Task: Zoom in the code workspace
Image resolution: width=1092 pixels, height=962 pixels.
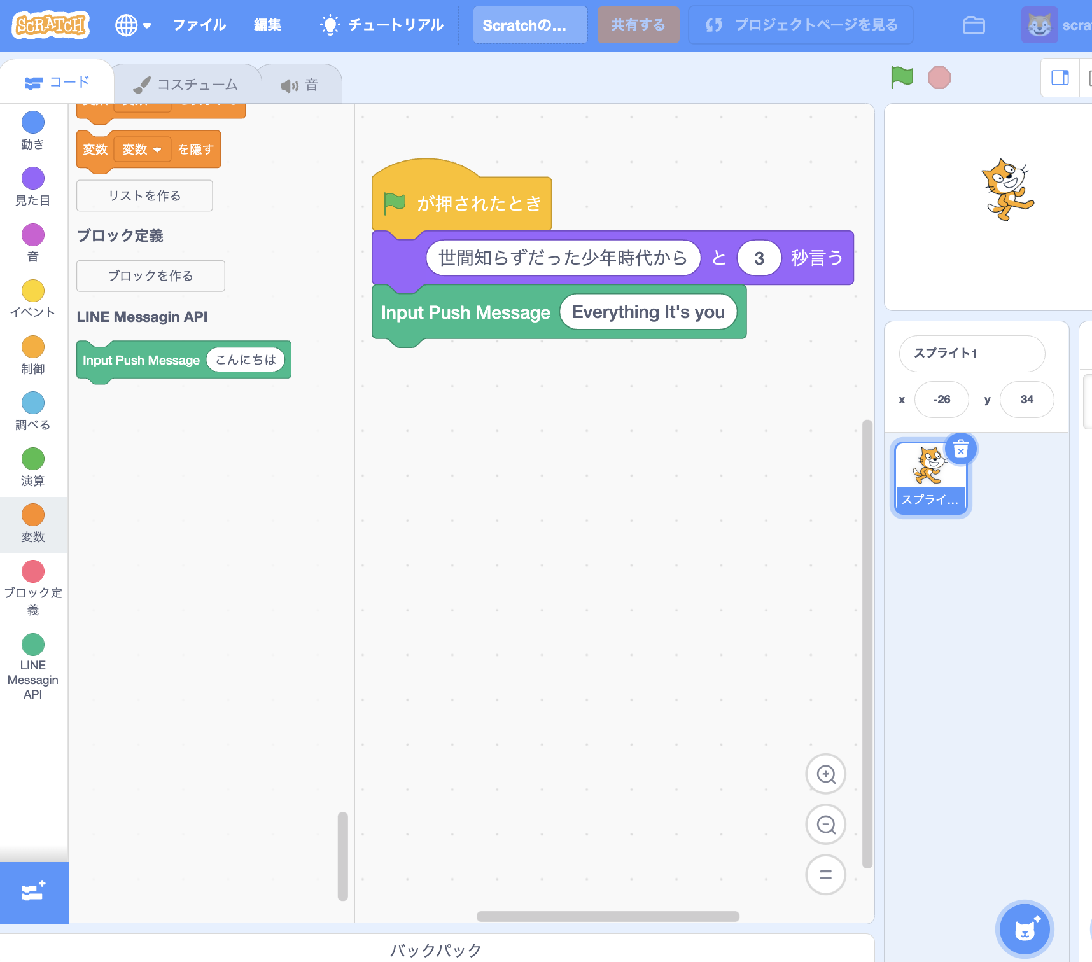Action: (826, 774)
